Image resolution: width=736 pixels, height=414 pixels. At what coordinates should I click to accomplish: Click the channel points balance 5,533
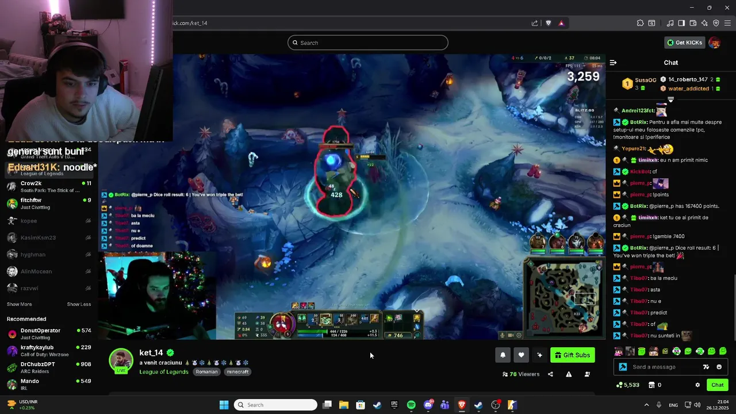coord(627,385)
